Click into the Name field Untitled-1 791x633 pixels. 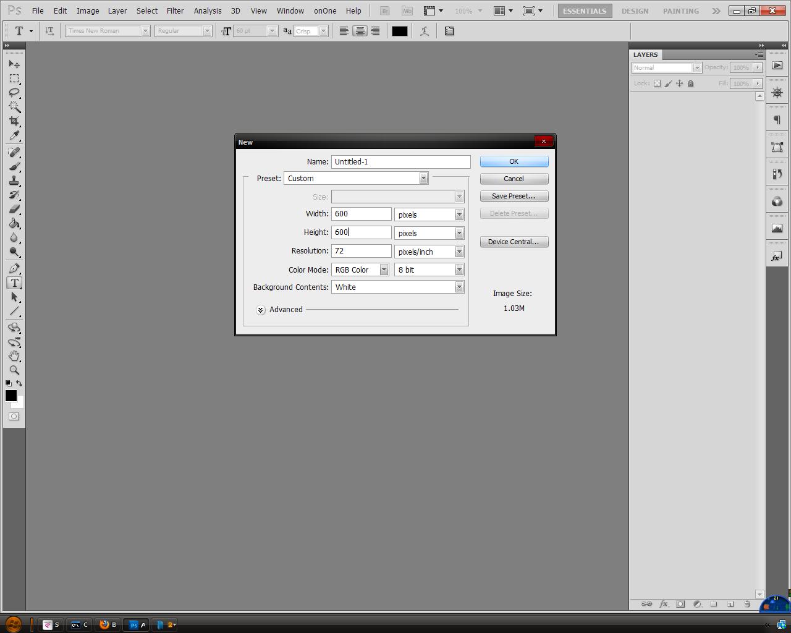(x=400, y=162)
